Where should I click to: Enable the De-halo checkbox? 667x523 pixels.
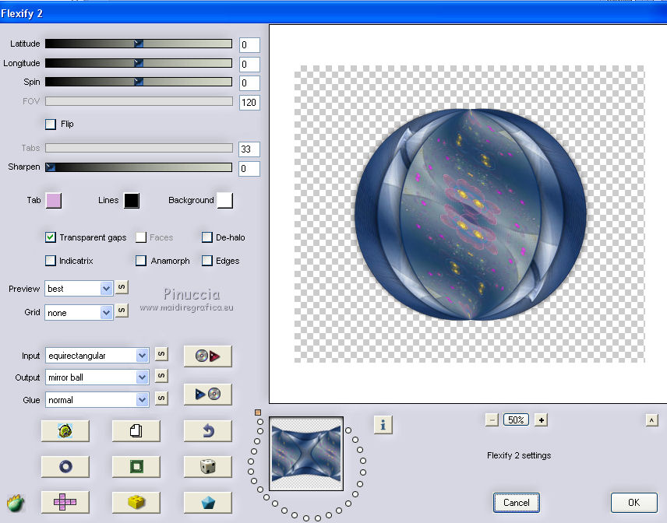pos(207,237)
